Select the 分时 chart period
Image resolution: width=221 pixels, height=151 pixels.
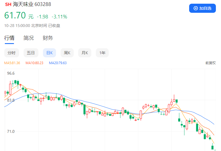tap(12, 53)
